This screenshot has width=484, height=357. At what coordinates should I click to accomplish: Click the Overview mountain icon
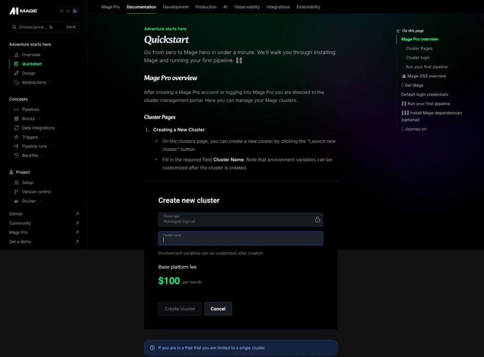click(17, 55)
